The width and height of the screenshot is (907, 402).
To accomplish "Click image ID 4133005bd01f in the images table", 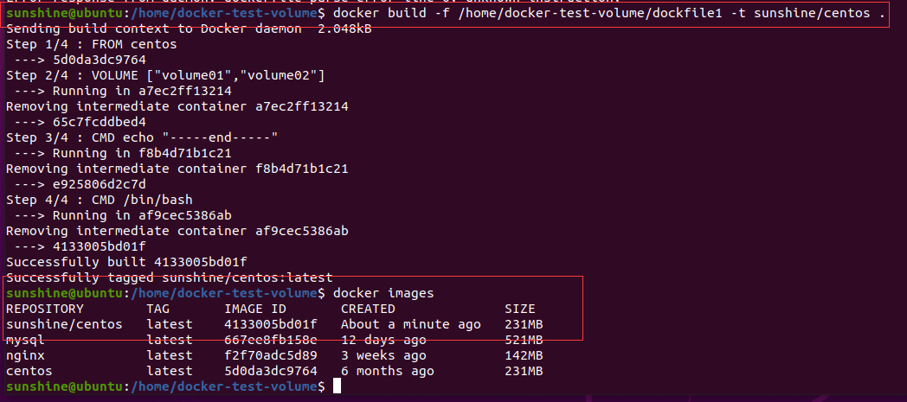I will click(x=271, y=324).
